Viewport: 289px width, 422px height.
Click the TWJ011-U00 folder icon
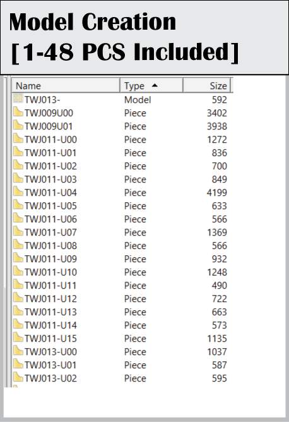coord(18,138)
